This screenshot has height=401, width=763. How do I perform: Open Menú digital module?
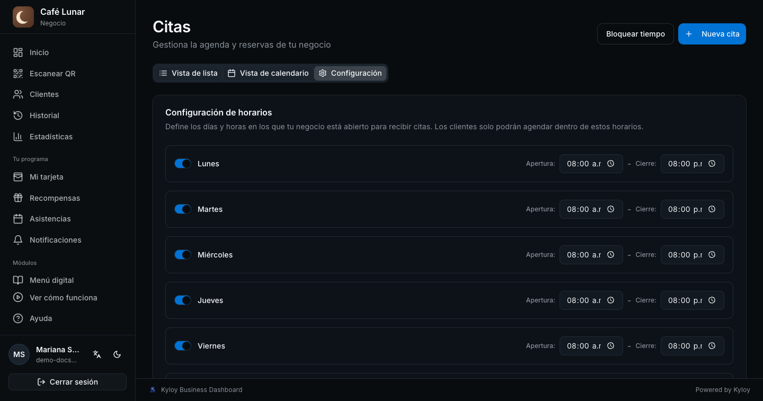pos(68,280)
